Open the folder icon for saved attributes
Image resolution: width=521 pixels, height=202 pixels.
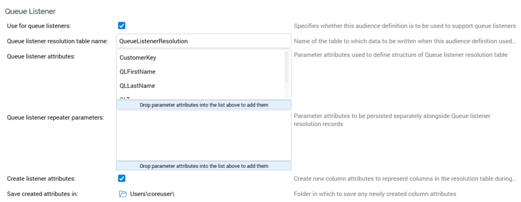123,194
